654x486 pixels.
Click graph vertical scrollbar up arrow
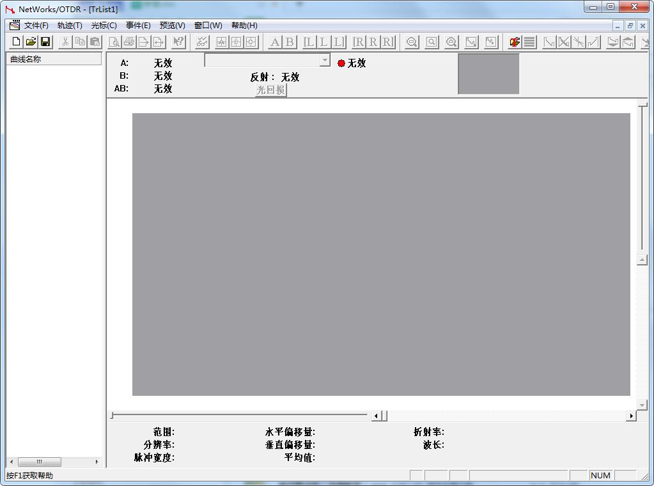pos(642,260)
